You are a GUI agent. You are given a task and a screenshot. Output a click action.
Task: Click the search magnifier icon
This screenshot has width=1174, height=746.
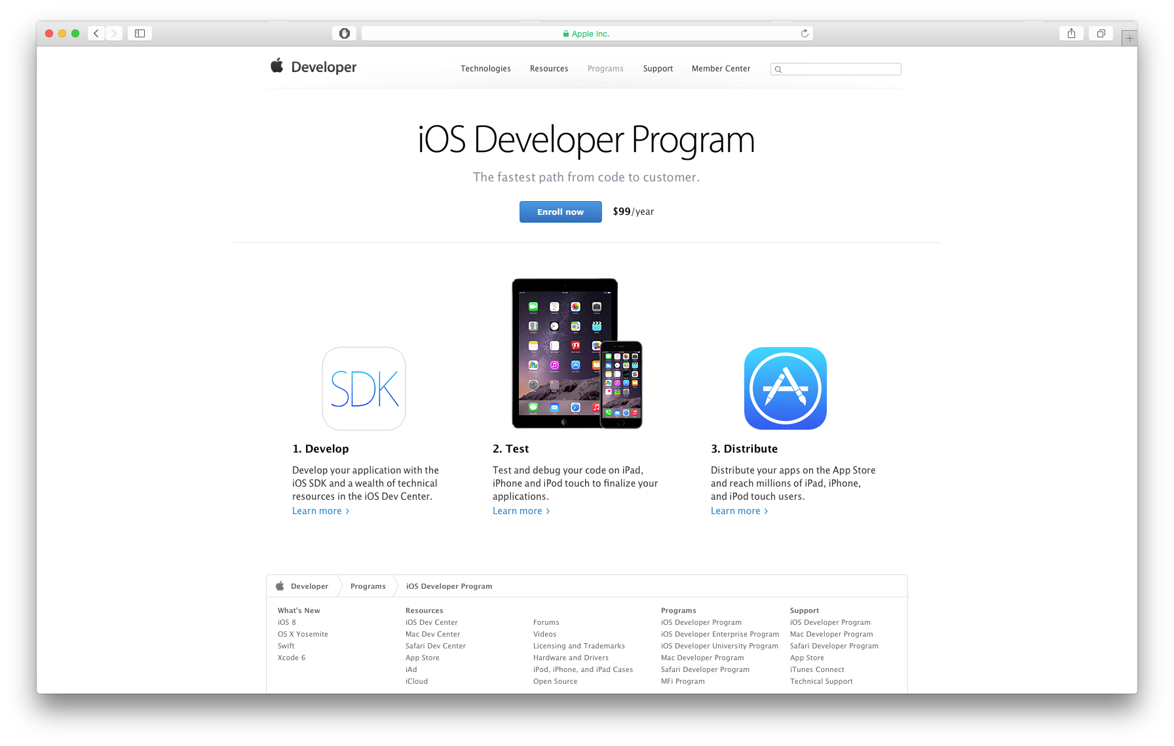tap(778, 69)
